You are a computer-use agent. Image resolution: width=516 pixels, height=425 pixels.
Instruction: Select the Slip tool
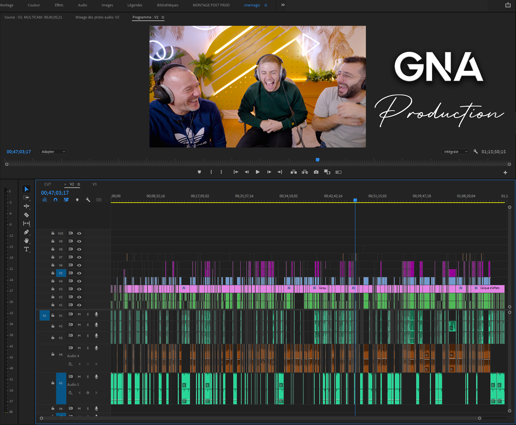(26, 223)
